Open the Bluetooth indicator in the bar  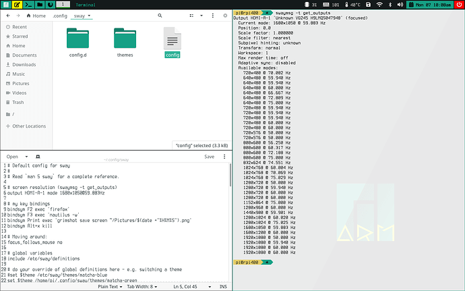(390, 5)
